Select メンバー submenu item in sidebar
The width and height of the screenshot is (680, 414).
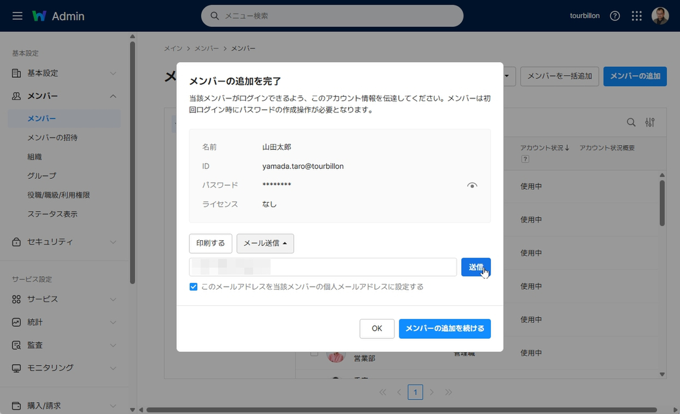click(65, 119)
